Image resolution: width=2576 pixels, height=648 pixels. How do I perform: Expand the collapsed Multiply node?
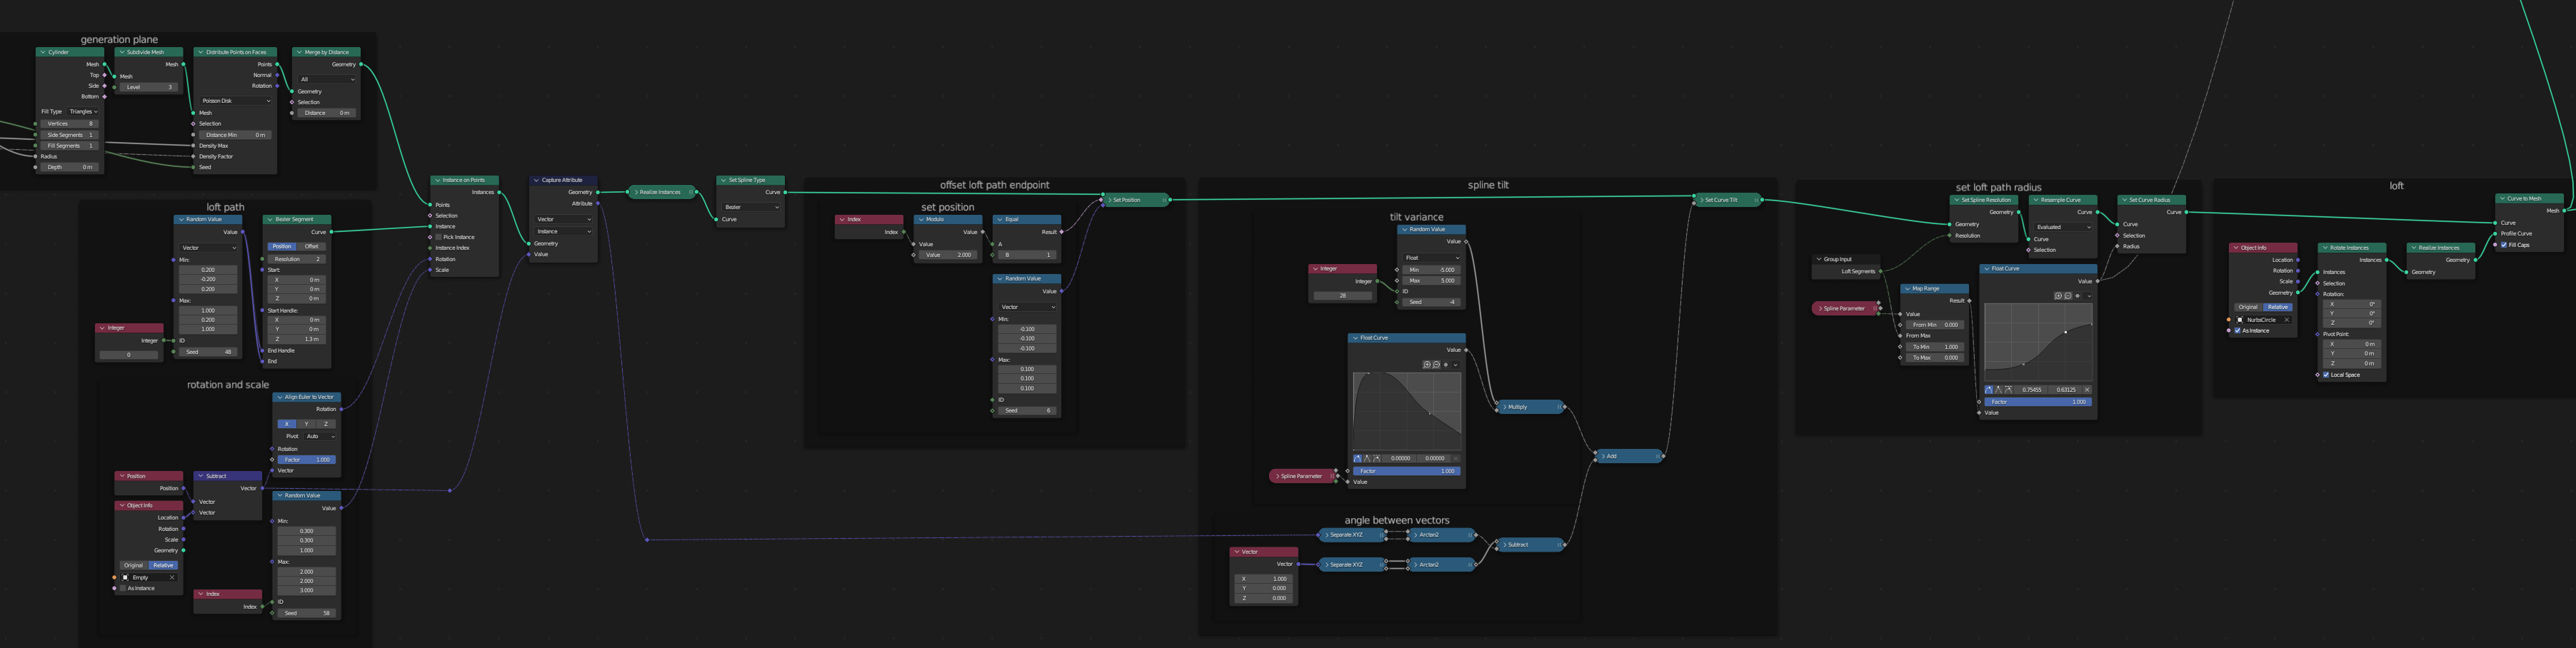1504,407
